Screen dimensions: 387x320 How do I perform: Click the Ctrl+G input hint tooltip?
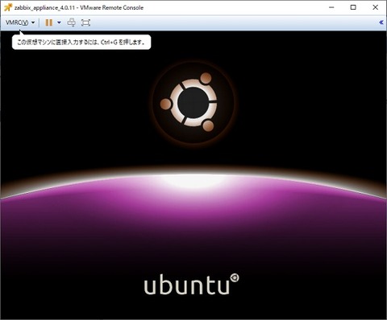tap(81, 42)
